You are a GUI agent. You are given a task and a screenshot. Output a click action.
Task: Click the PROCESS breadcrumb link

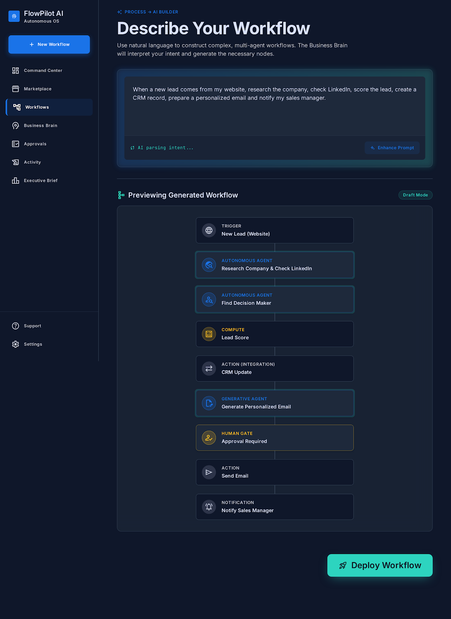[x=135, y=12]
